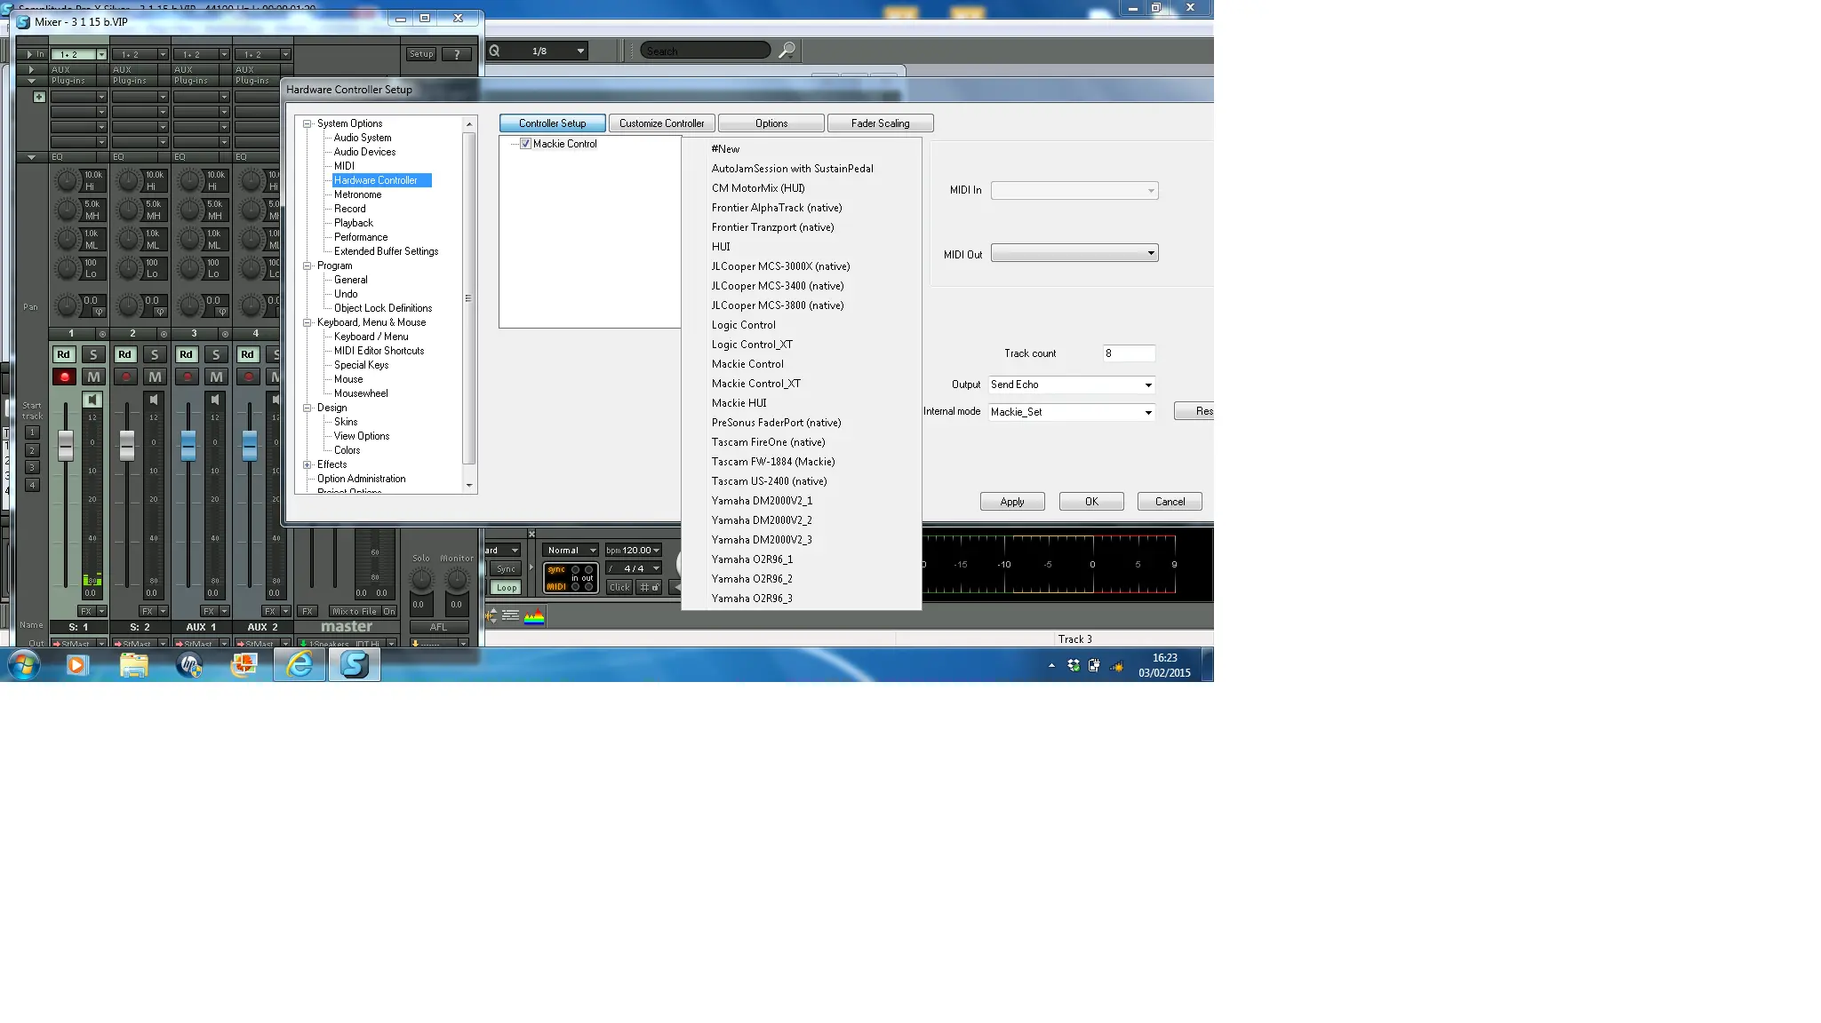The width and height of the screenshot is (1821, 1023).
Task: Open Windows Media Player in taskbar
Action: [x=77, y=664]
